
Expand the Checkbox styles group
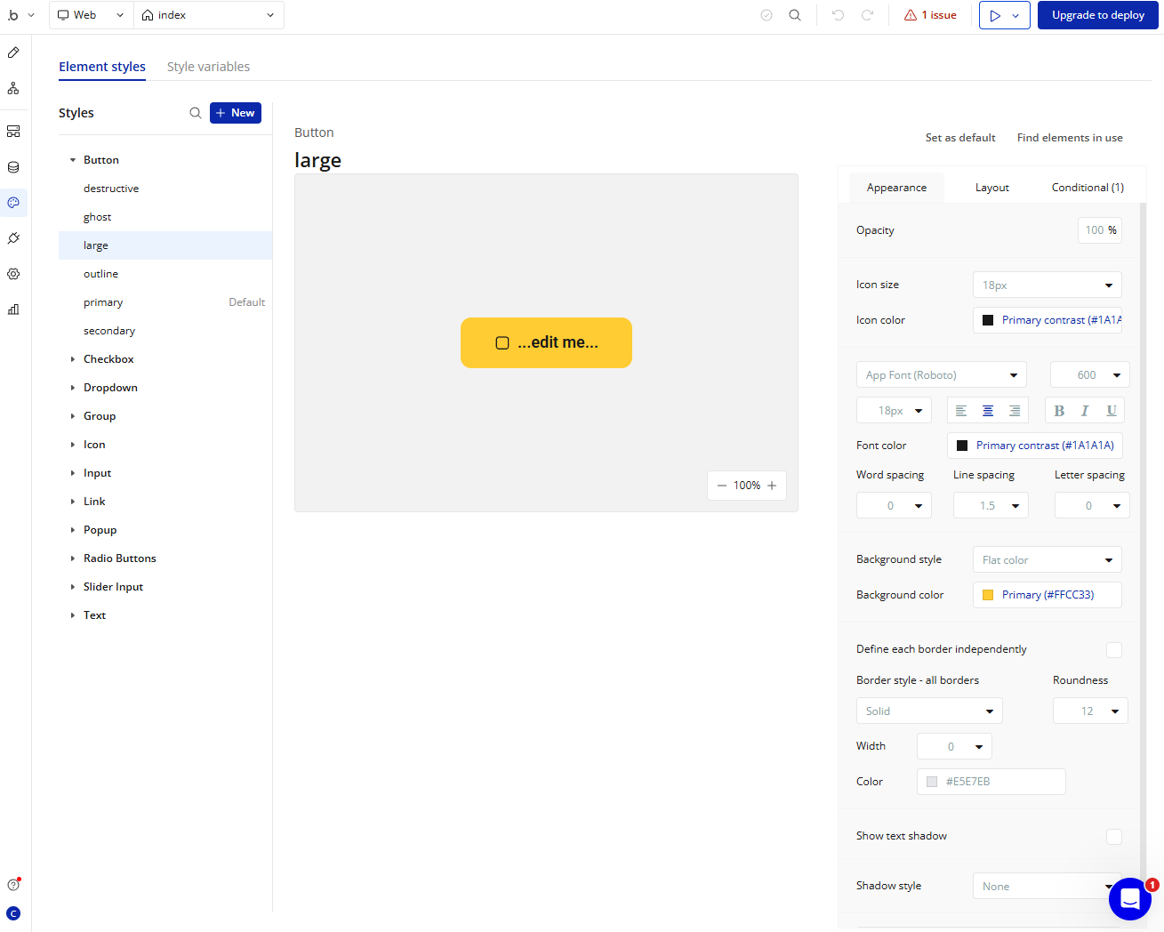tap(74, 358)
